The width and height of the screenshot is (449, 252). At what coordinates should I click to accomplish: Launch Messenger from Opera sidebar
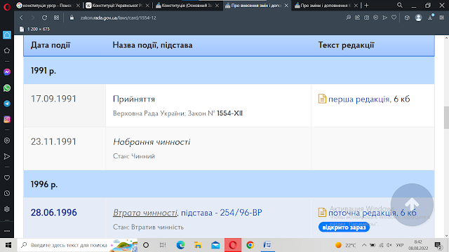click(7, 72)
